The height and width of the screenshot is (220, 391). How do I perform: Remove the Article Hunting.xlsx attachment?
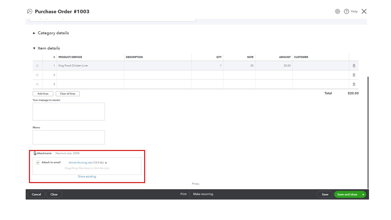[x=106, y=163]
